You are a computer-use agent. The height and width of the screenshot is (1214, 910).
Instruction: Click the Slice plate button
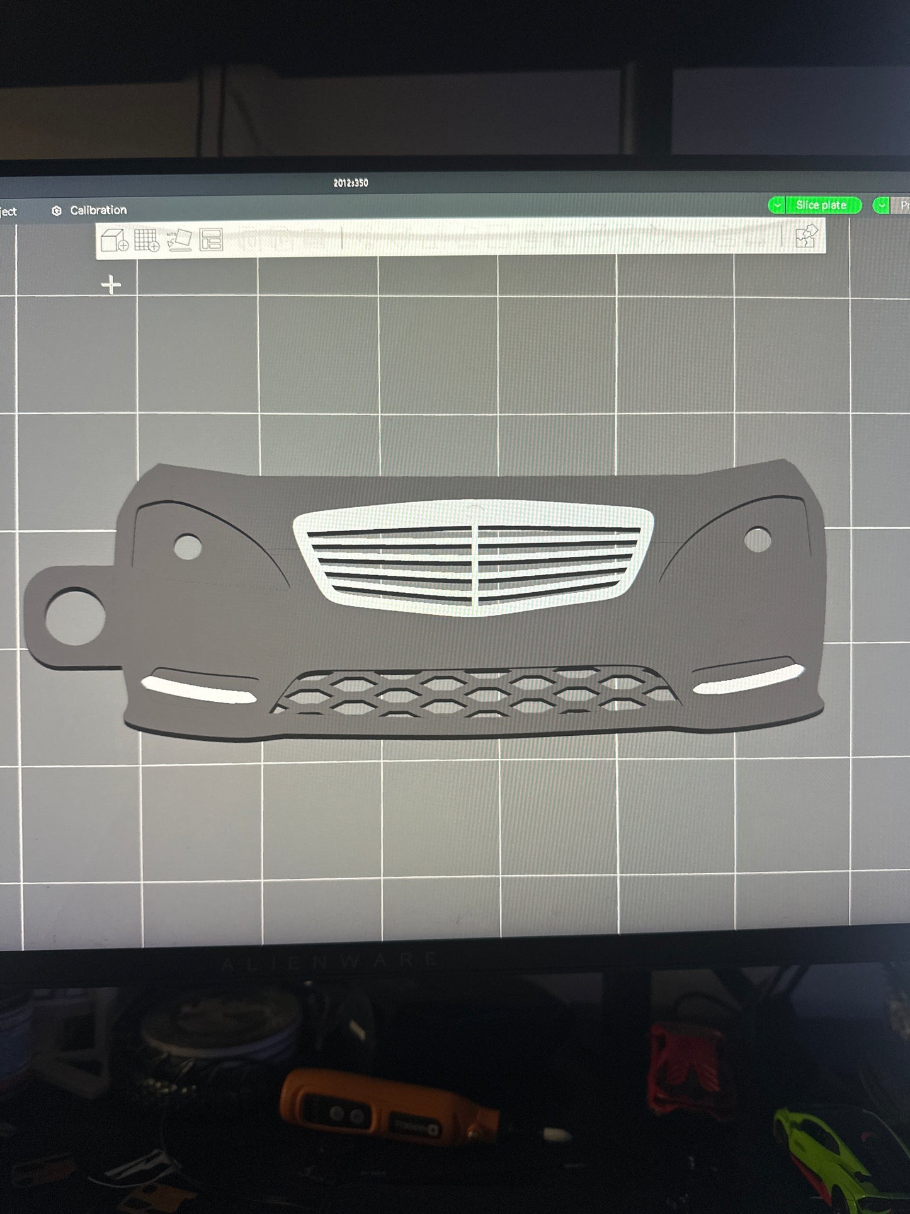coord(822,205)
